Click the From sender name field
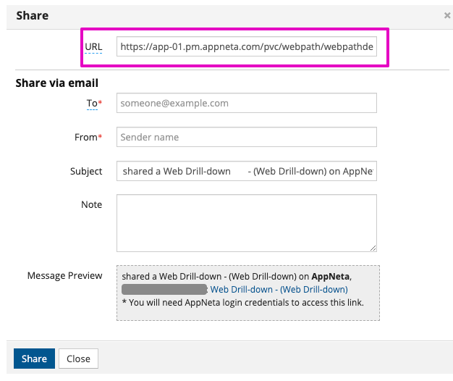Screen dimensions: 453x381 [247, 137]
